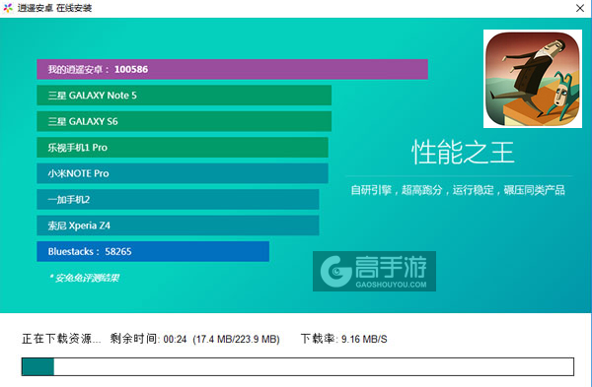This screenshot has width=592, height=387.
Task: Click the download progress bar
Action: (298, 366)
